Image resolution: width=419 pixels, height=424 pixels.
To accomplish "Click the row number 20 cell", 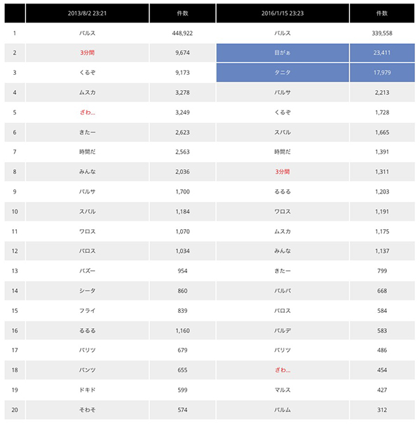I will [x=14, y=409].
